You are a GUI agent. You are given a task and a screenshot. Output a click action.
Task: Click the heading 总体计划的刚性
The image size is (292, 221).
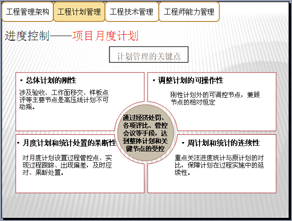point(51,80)
